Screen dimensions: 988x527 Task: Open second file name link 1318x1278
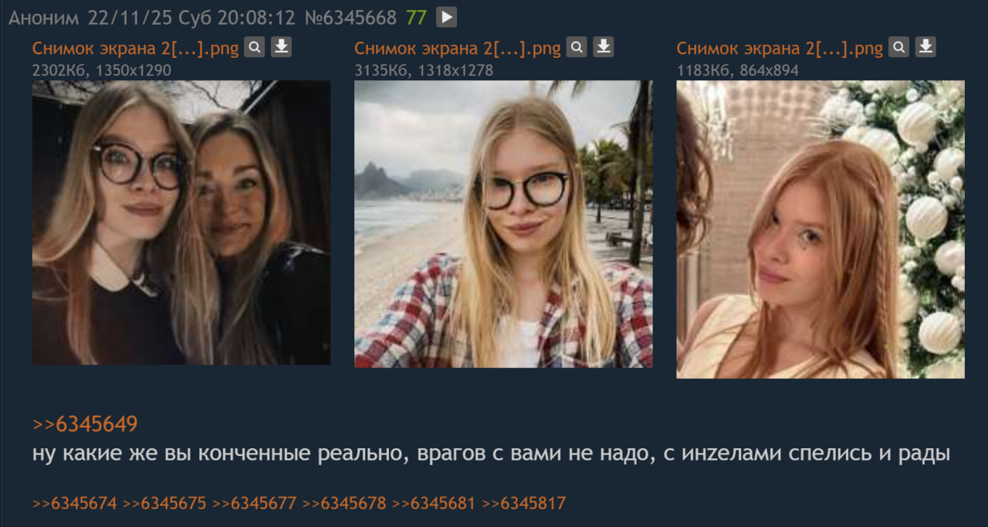coord(458,48)
